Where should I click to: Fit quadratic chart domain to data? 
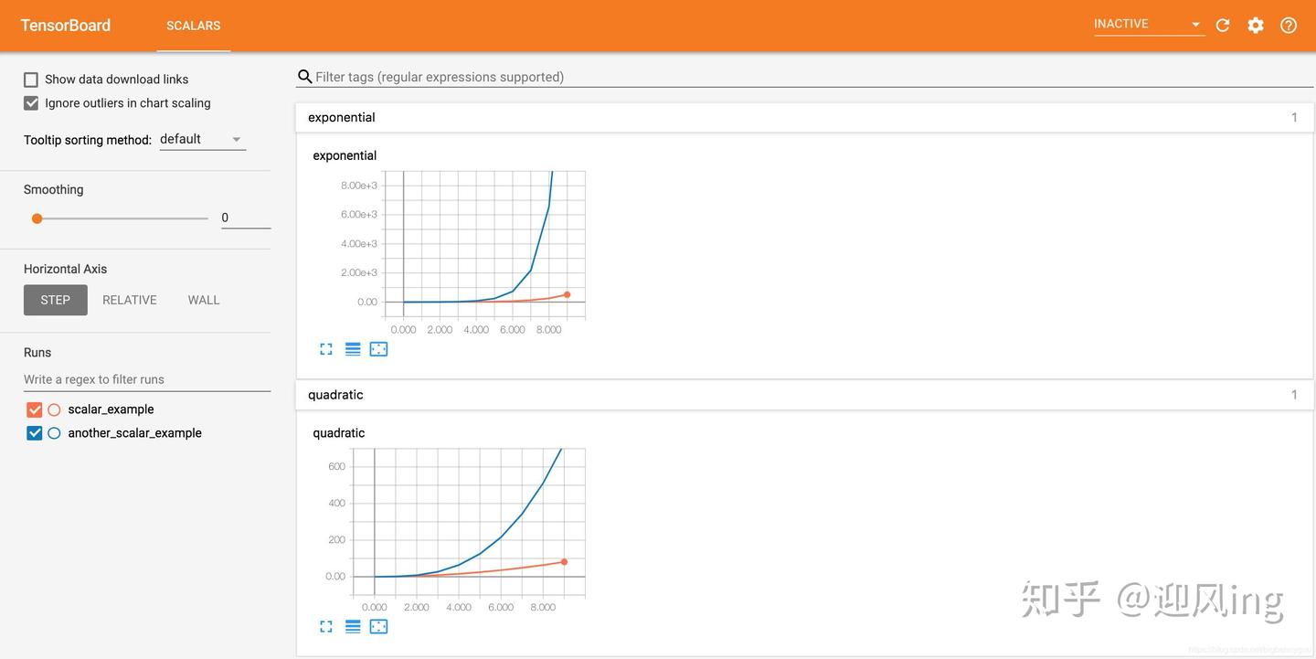pos(378,626)
